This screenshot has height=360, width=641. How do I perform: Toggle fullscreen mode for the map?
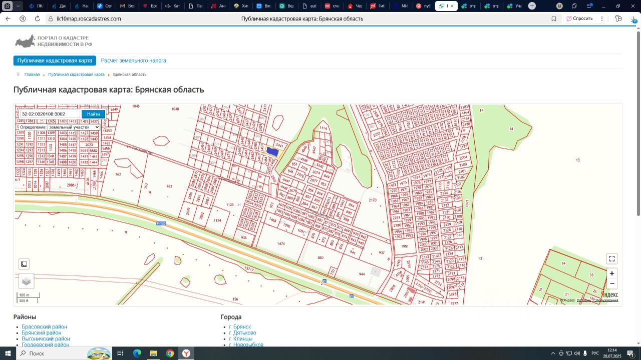coord(611,258)
